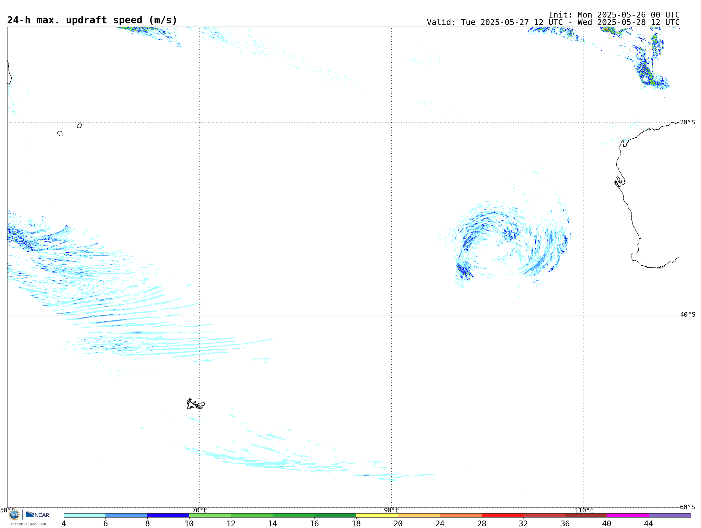Select the orange 24–28 m/s swatch
Viewport: 701px width, 528px height.
[x=461, y=516]
